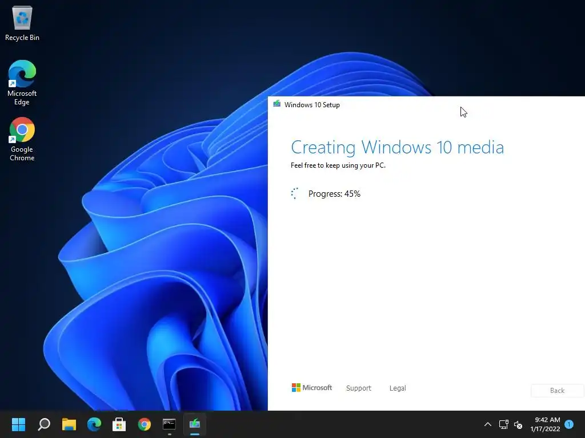Click the muted volume tray icon
The height and width of the screenshot is (438, 585).
tap(518, 424)
